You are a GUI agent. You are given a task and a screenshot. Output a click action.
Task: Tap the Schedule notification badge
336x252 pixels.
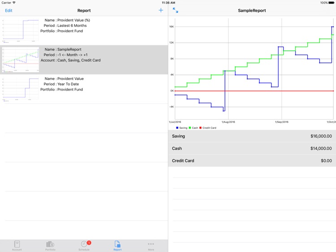[89, 243]
